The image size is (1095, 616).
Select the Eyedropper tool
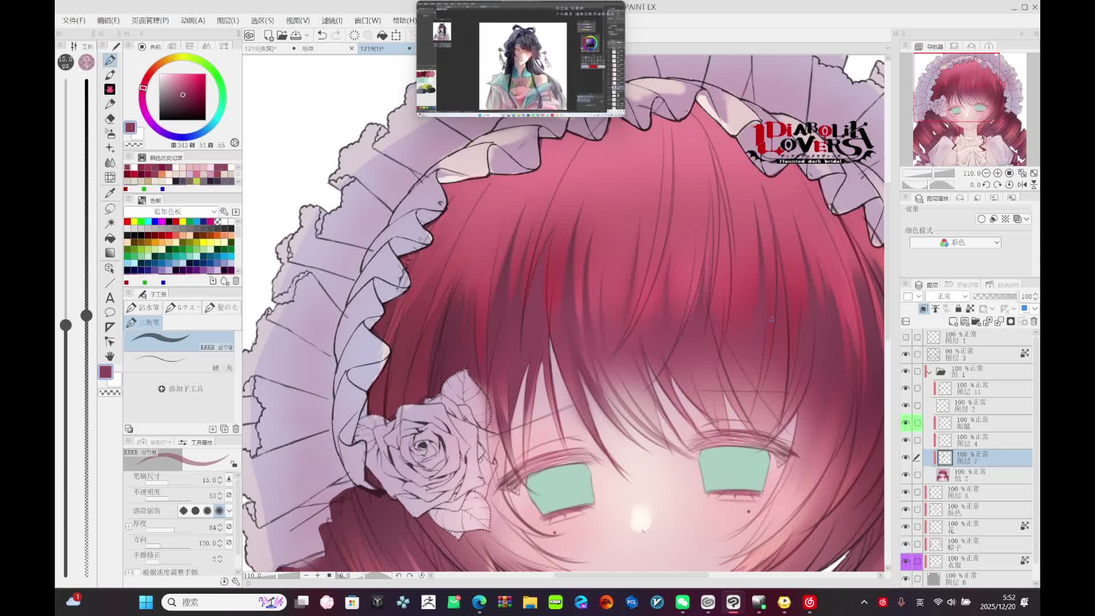(110, 193)
